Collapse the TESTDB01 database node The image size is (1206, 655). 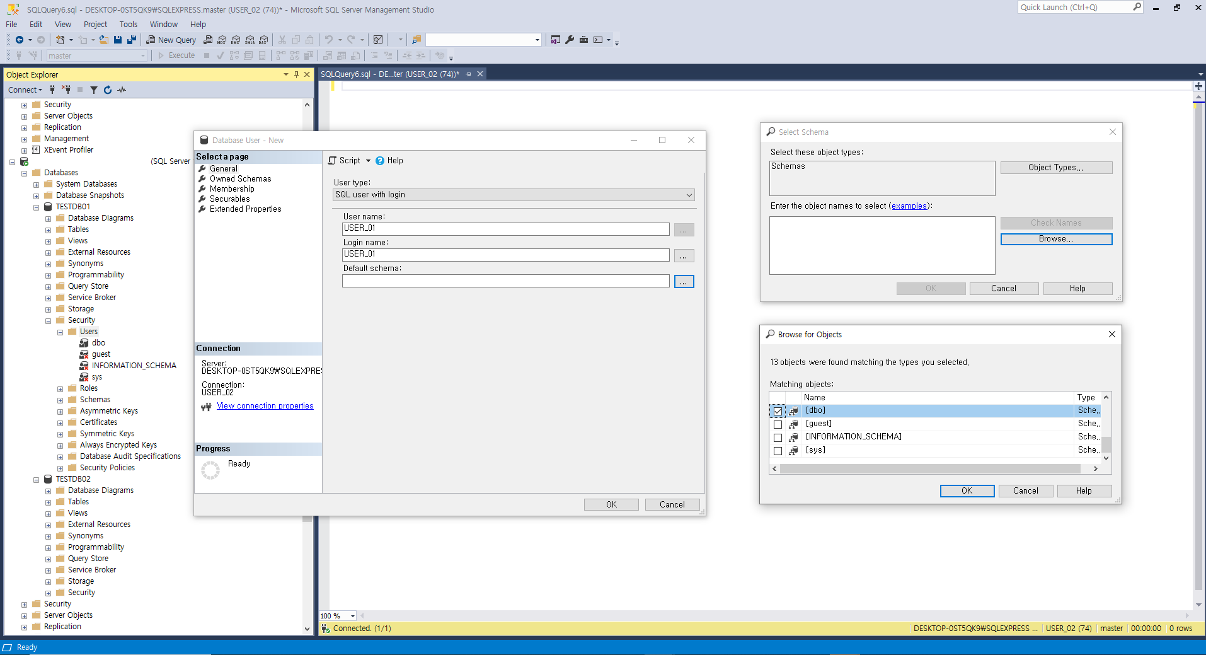[x=36, y=207]
